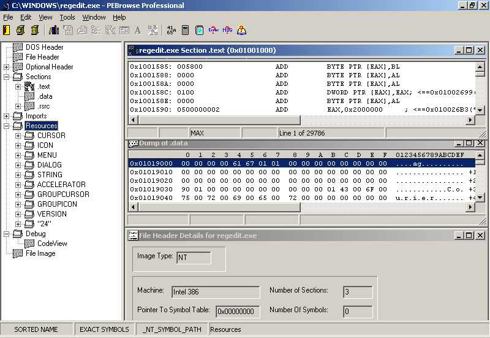Expand the Optional Header node

6,67
